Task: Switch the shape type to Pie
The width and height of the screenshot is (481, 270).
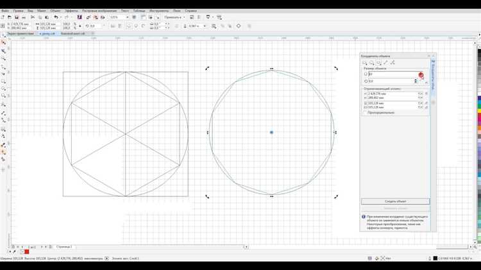Action: point(136,26)
